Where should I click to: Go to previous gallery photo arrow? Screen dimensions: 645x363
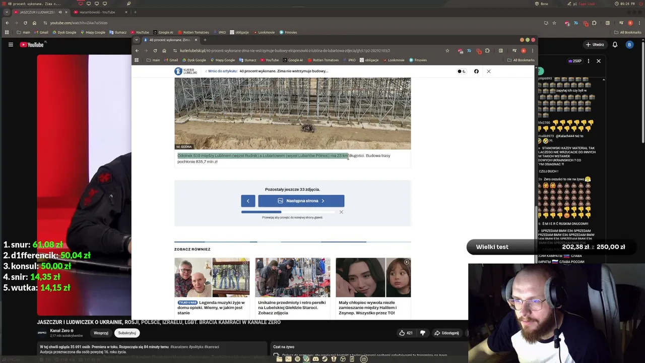(248, 201)
